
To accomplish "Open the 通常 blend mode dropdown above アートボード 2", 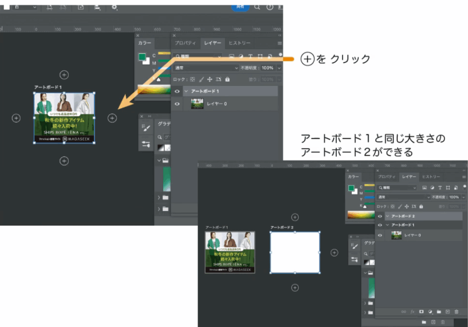I will coord(404,197).
